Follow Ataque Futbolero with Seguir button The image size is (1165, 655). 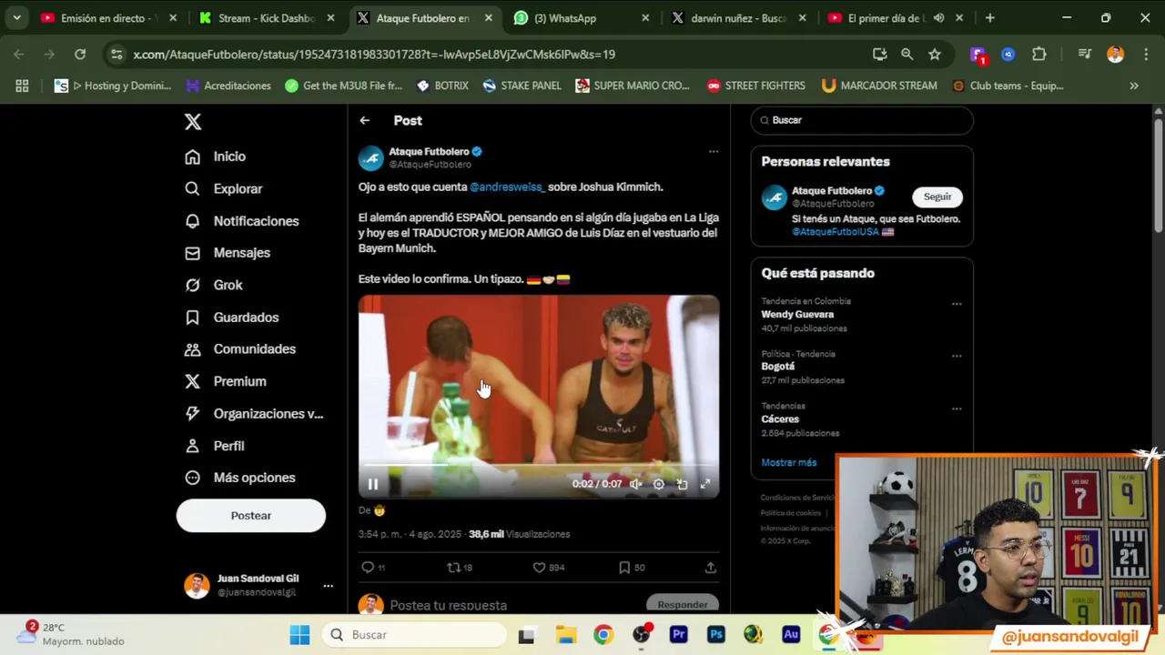tap(937, 196)
